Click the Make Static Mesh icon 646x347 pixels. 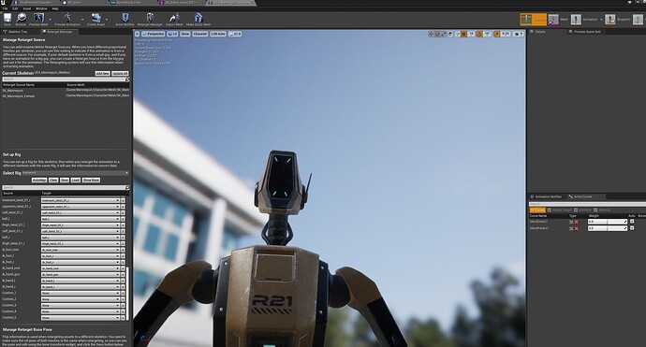[x=198, y=18]
